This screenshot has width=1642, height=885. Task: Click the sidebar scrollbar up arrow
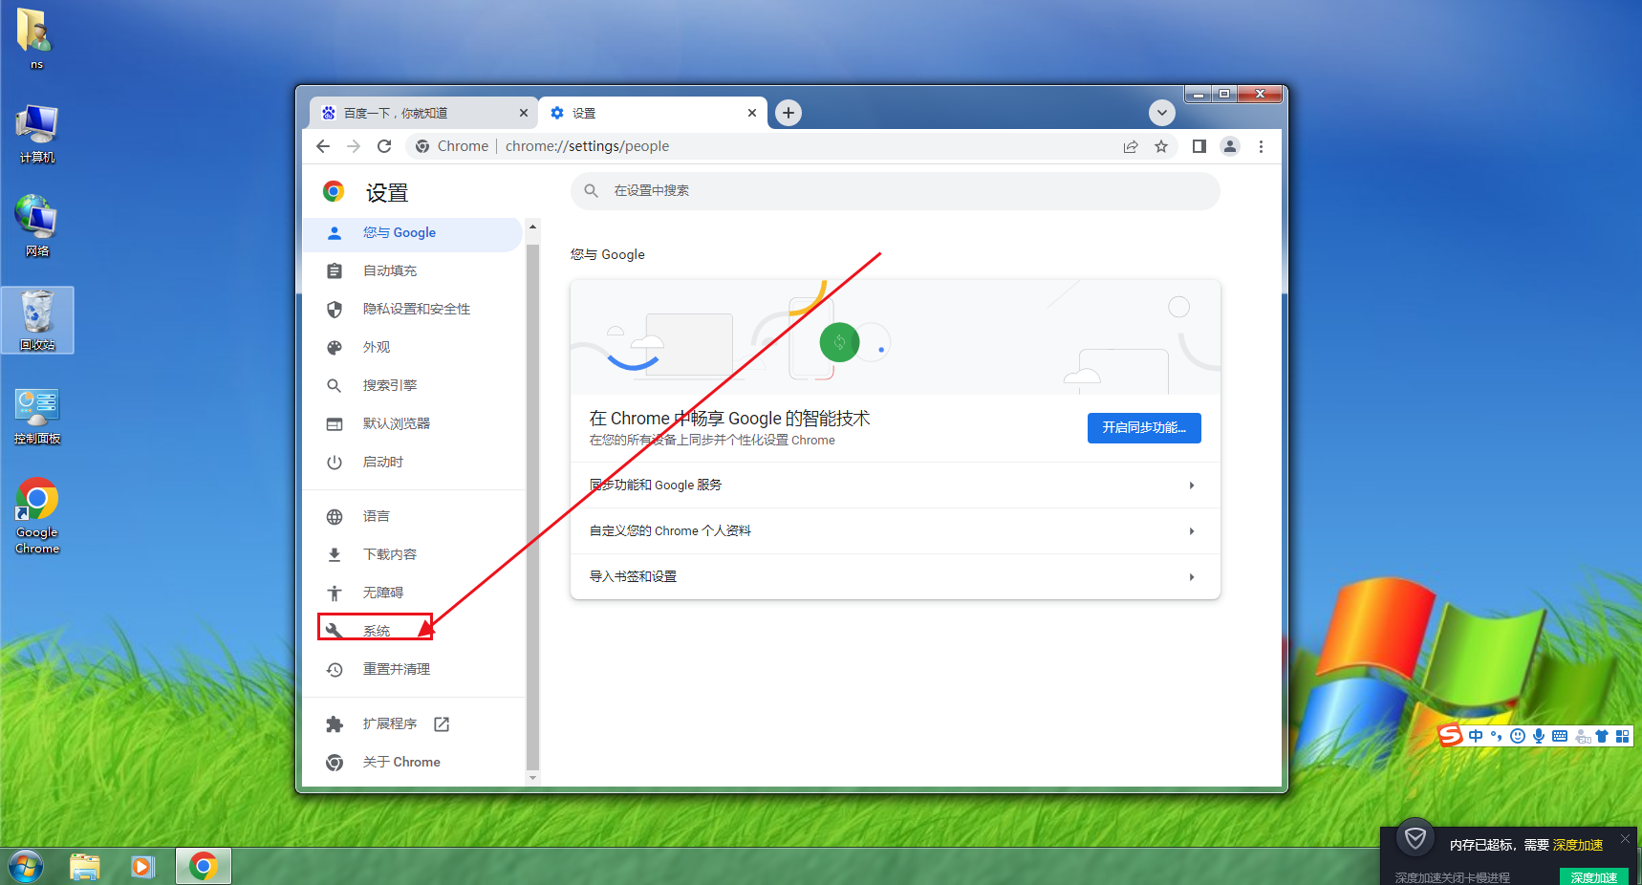click(532, 226)
